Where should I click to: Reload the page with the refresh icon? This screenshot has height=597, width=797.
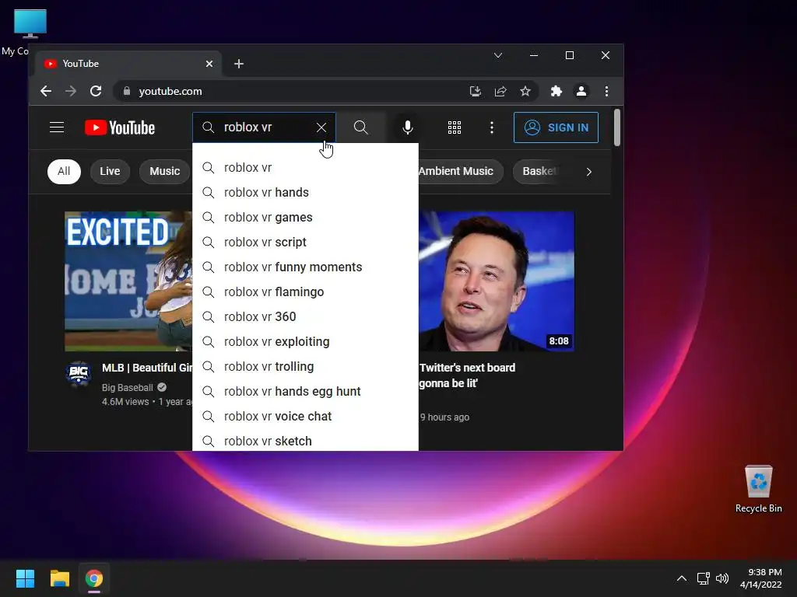(x=96, y=92)
